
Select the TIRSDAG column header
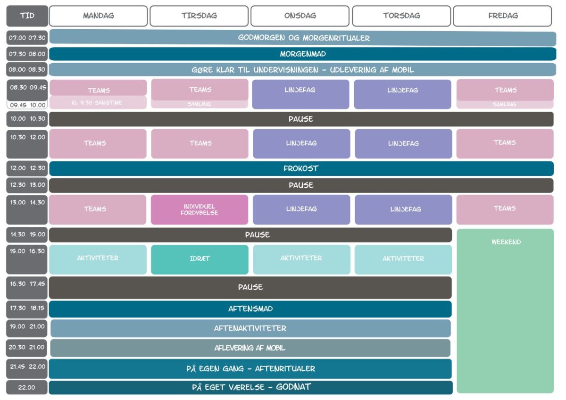click(x=199, y=16)
